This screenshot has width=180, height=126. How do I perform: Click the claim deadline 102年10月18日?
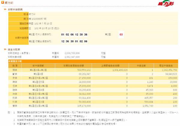(44, 28)
